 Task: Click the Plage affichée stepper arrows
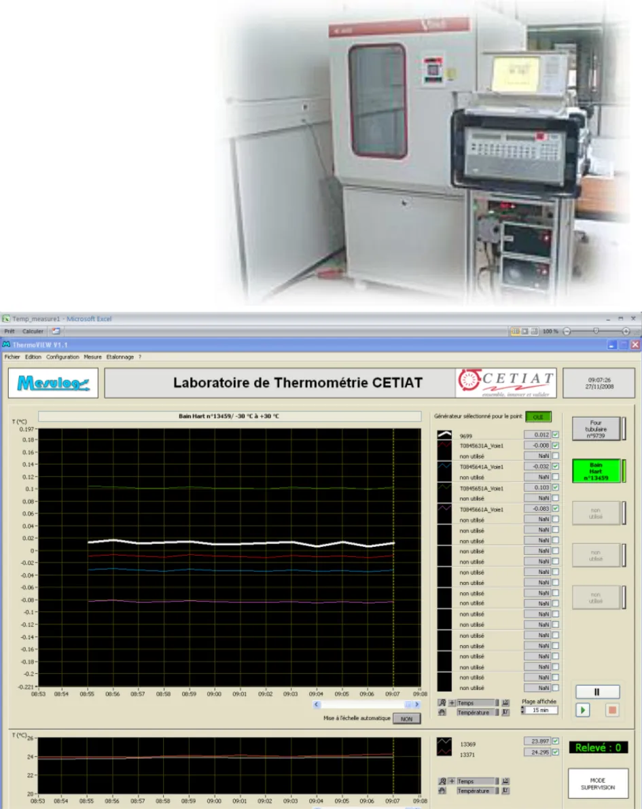tap(523, 711)
